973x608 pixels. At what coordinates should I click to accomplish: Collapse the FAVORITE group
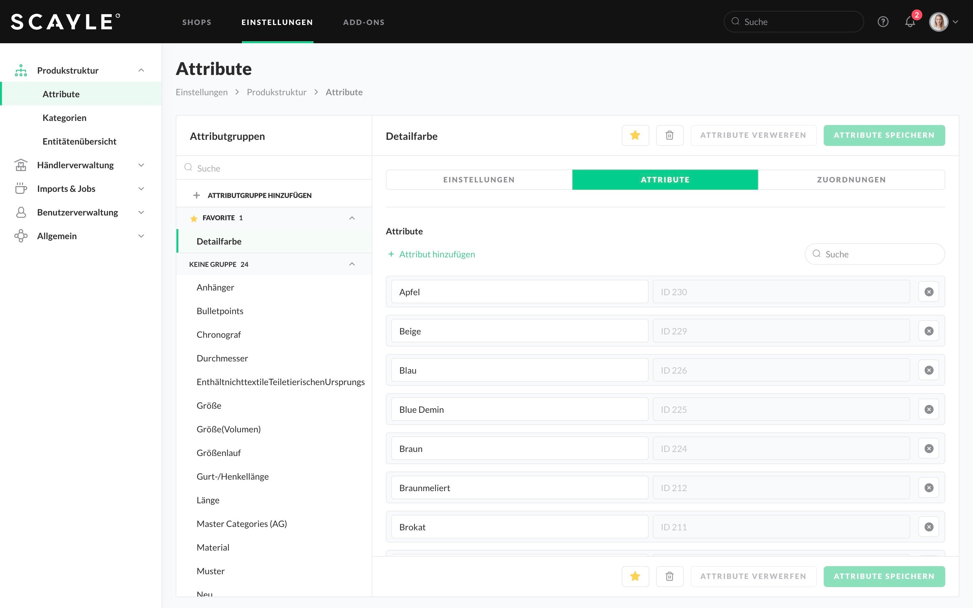pos(352,218)
